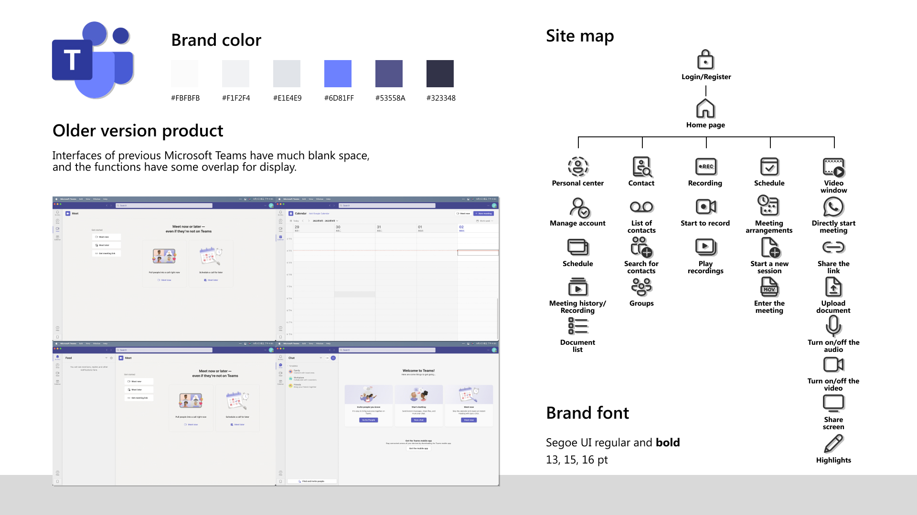Open the Window menu in top-left Teams screenshot

(x=96, y=199)
